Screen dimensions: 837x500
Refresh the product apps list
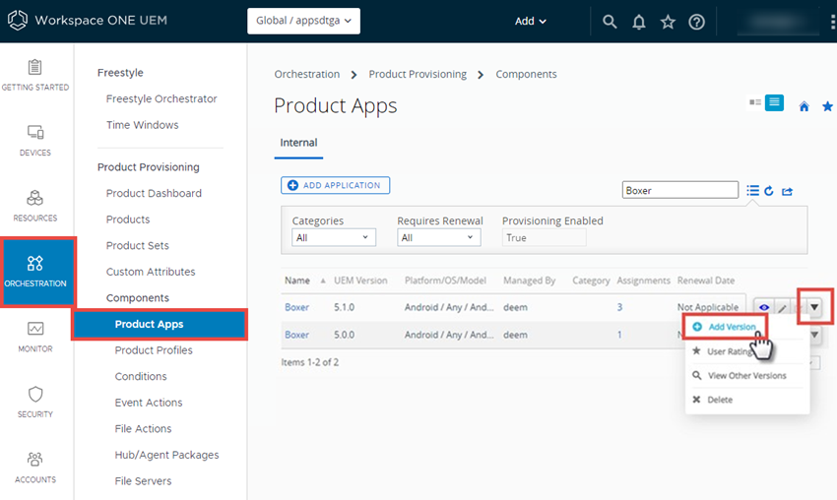point(769,191)
